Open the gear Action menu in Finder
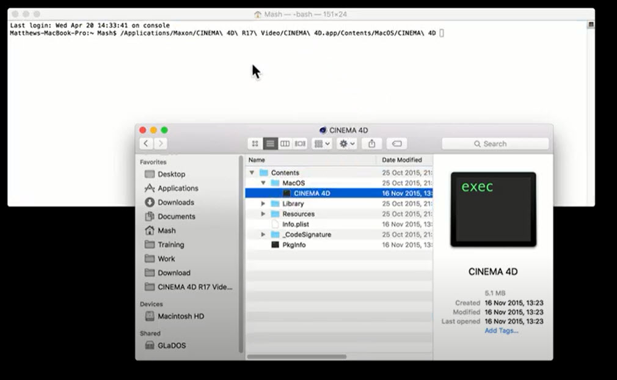The height and width of the screenshot is (380, 617). (347, 144)
